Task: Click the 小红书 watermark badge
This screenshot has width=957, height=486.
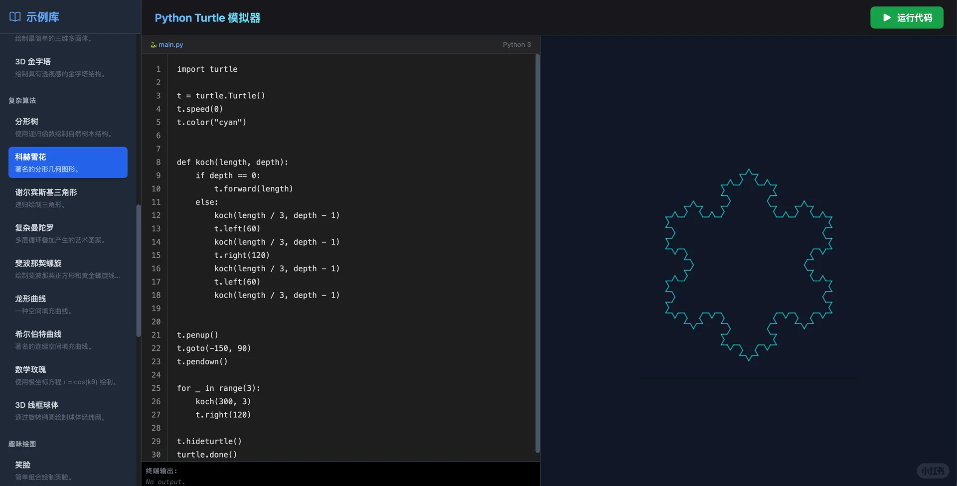Action: coord(934,471)
